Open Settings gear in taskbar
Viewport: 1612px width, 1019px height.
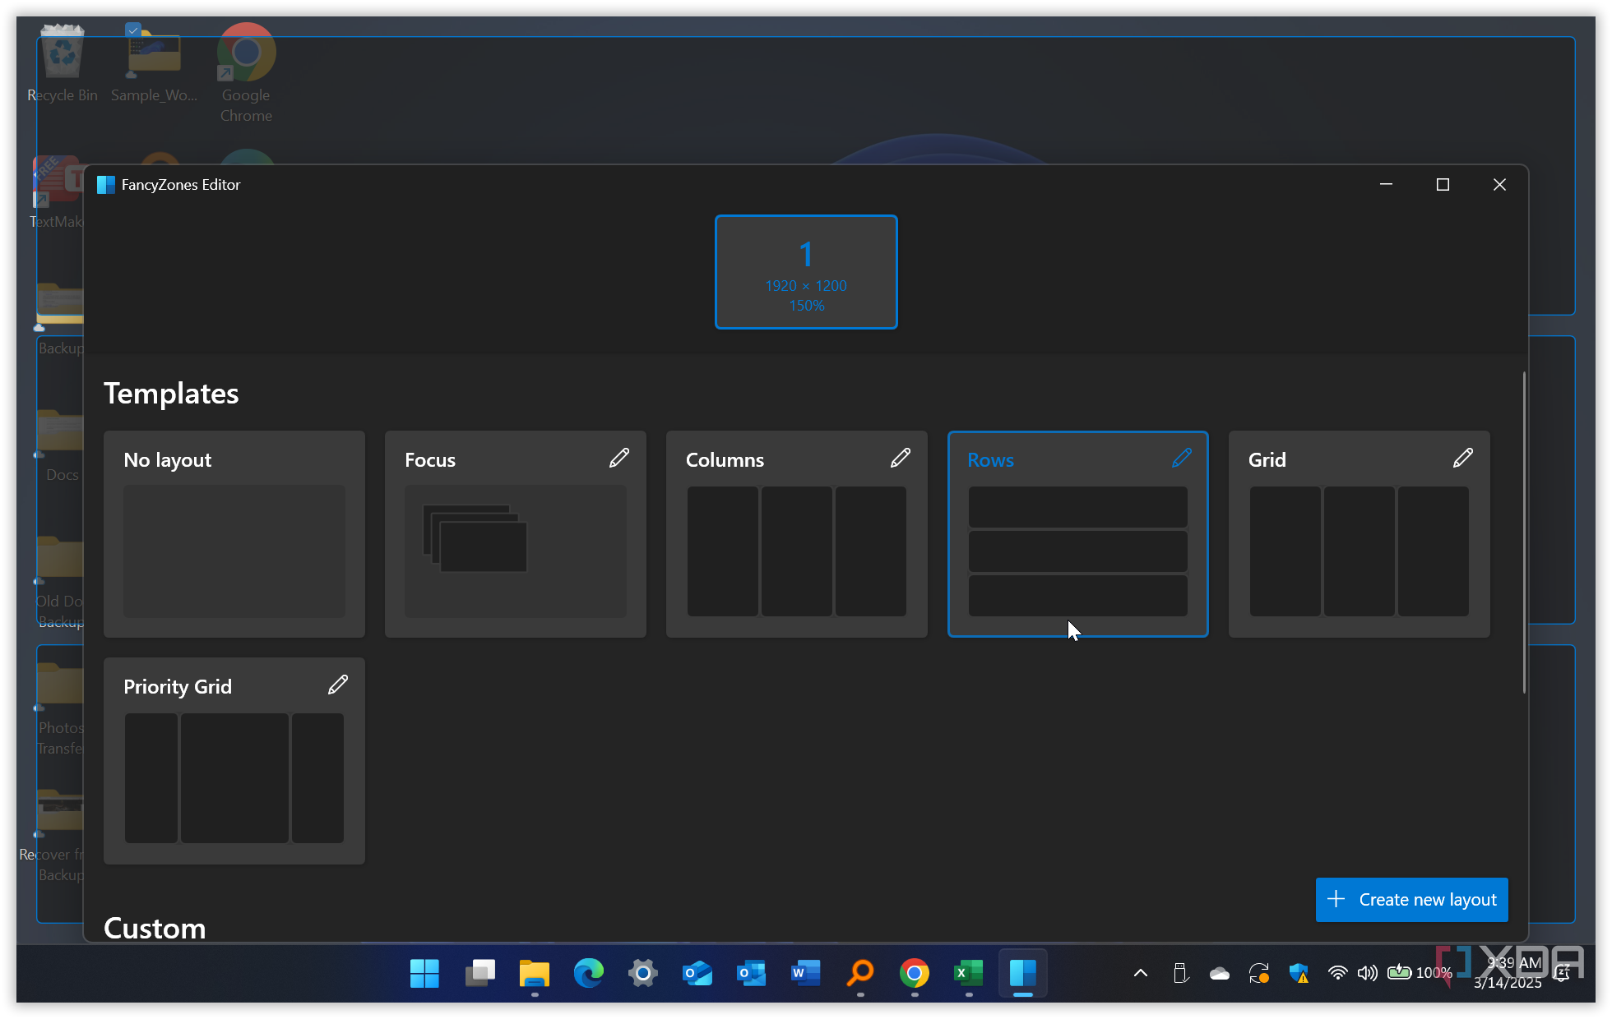[x=643, y=974]
